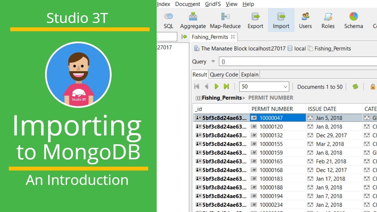Go to first page of results
377x212 pixels.
(197, 87)
